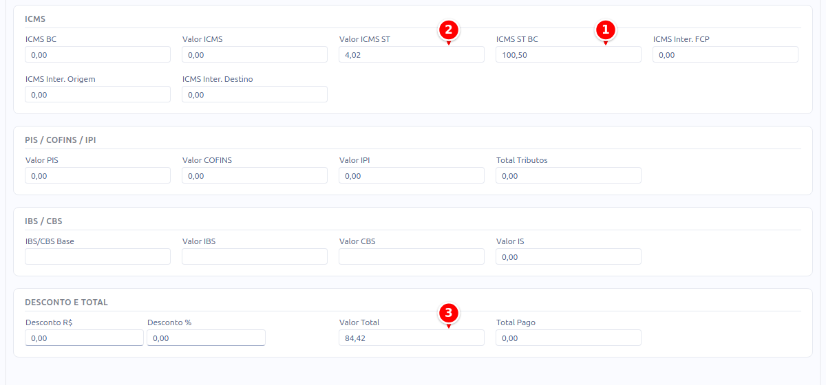The width and height of the screenshot is (826, 385).
Task: Click the Valor PIS input
Action: point(98,175)
